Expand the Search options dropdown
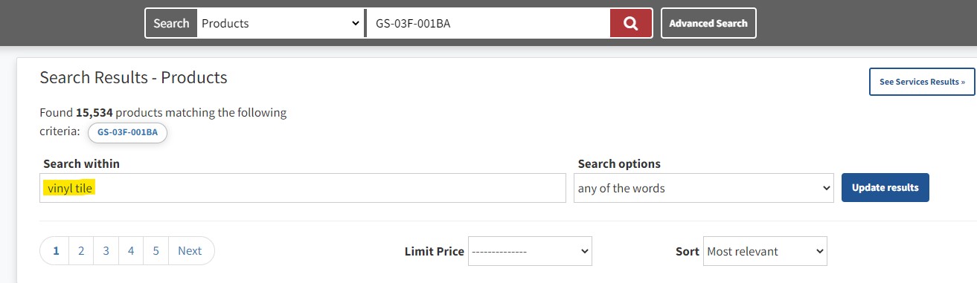 [704, 188]
